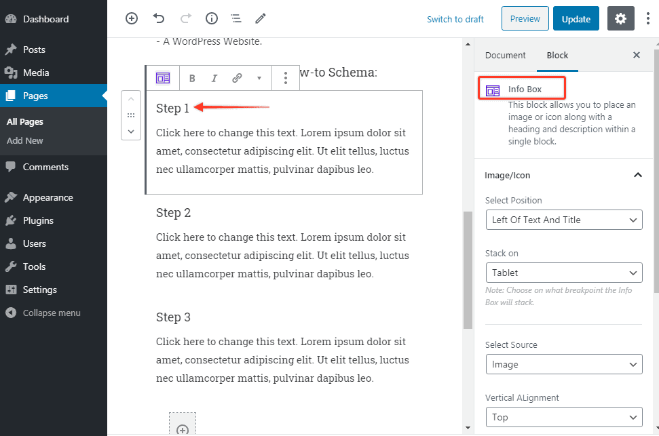
Task: Open the editor more-options menu
Action: point(648,18)
